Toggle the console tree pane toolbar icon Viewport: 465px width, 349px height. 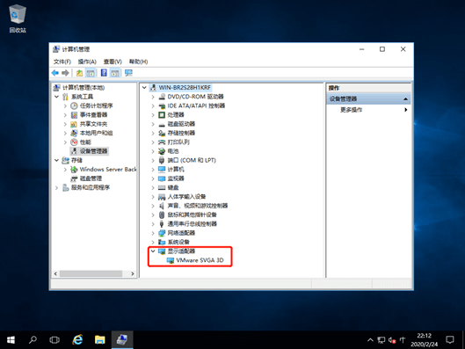click(91, 73)
